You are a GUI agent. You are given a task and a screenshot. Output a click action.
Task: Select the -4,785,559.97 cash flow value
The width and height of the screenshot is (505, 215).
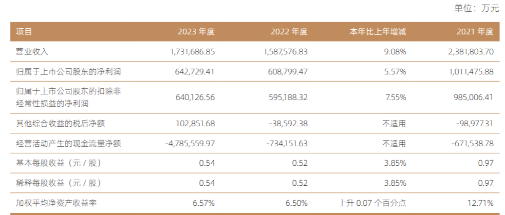pos(190,143)
